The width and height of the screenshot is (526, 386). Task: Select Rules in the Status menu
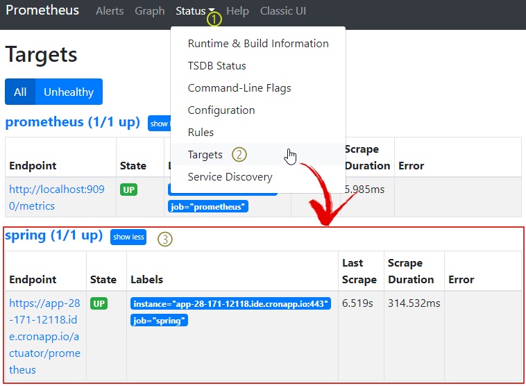tap(258, 132)
